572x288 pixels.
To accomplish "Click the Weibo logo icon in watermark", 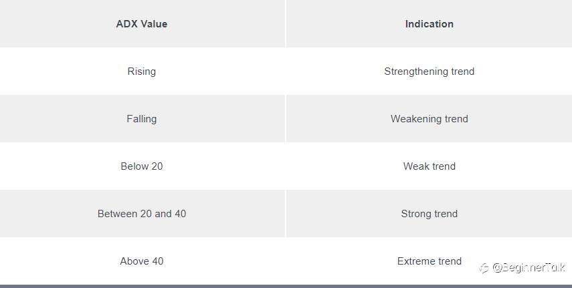I will [x=484, y=269].
